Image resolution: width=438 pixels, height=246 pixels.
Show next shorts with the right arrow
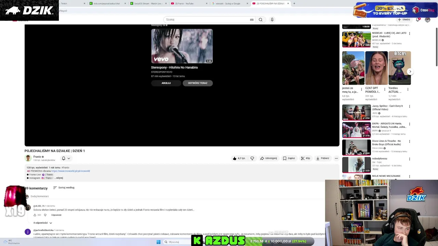pos(410,72)
